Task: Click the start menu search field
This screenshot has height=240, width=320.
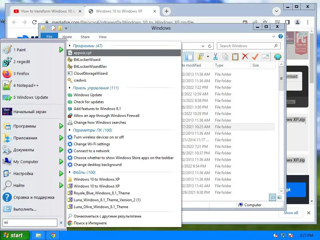Action: coord(30,222)
